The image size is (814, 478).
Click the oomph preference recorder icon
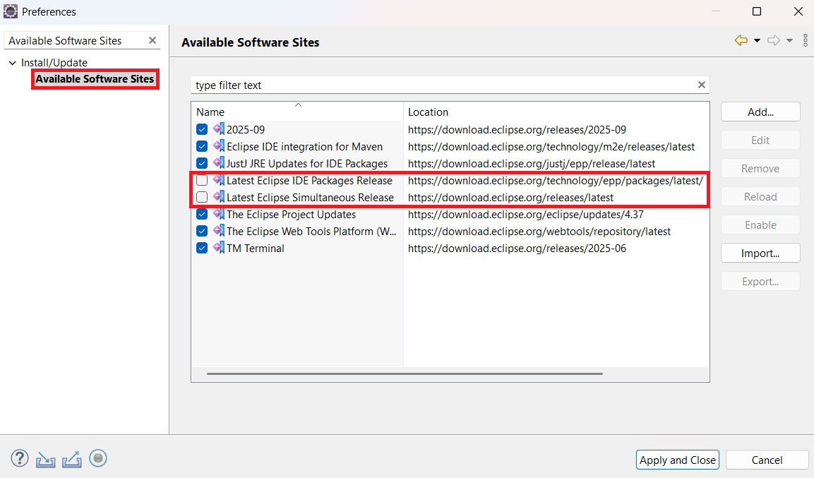coord(98,459)
